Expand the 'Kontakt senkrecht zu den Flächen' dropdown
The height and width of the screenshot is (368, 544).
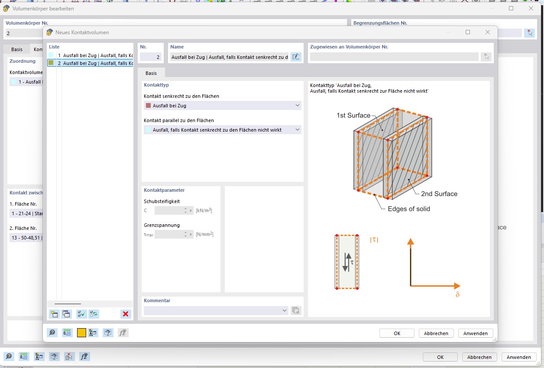click(x=297, y=106)
